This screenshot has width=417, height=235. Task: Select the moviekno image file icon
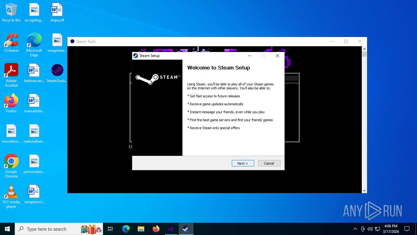click(x=11, y=134)
